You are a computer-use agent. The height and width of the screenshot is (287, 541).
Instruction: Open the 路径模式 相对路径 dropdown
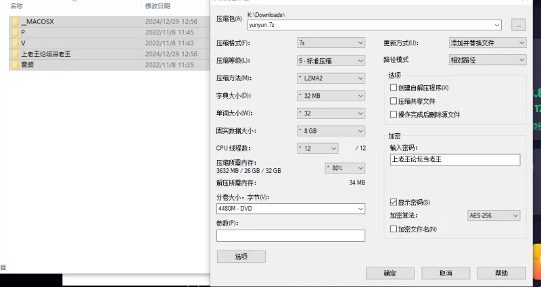point(488,60)
